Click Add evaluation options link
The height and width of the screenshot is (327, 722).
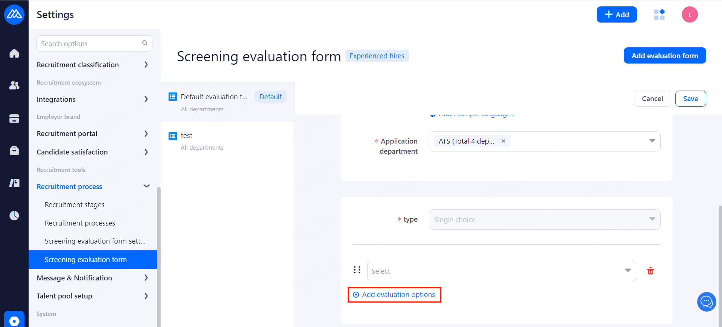[394, 295]
